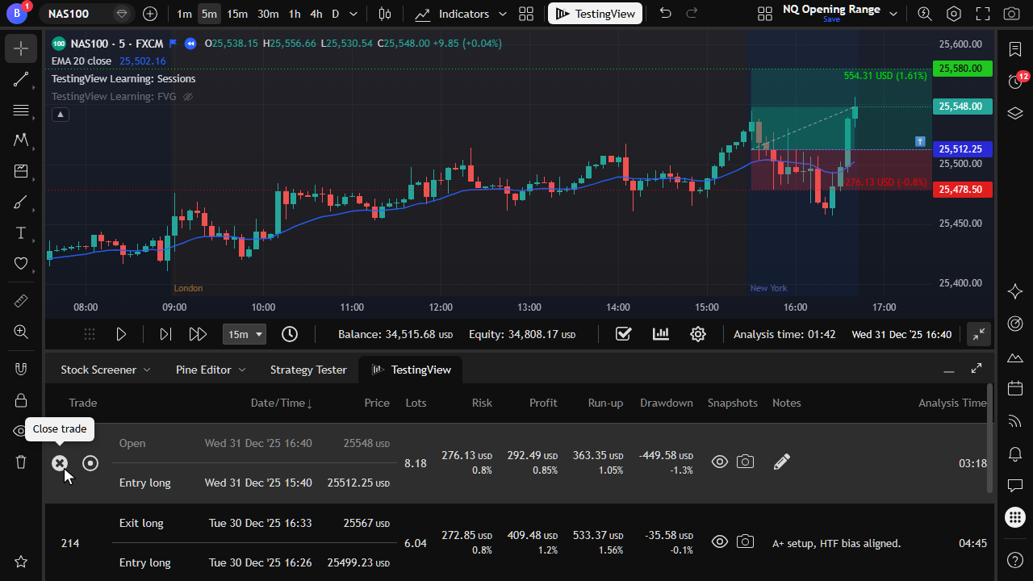Image resolution: width=1033 pixels, height=581 pixels.
Task: Select the trend line drawing tool
Action: tap(21, 79)
